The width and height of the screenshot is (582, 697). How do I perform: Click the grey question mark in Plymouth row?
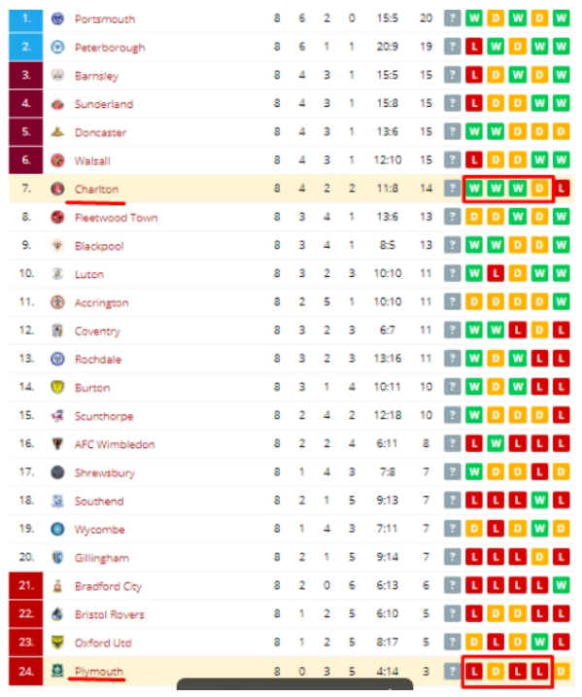[452, 671]
